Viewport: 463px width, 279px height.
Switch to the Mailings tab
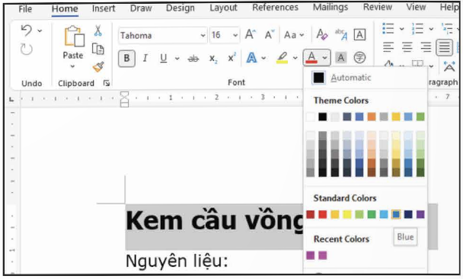click(x=330, y=7)
